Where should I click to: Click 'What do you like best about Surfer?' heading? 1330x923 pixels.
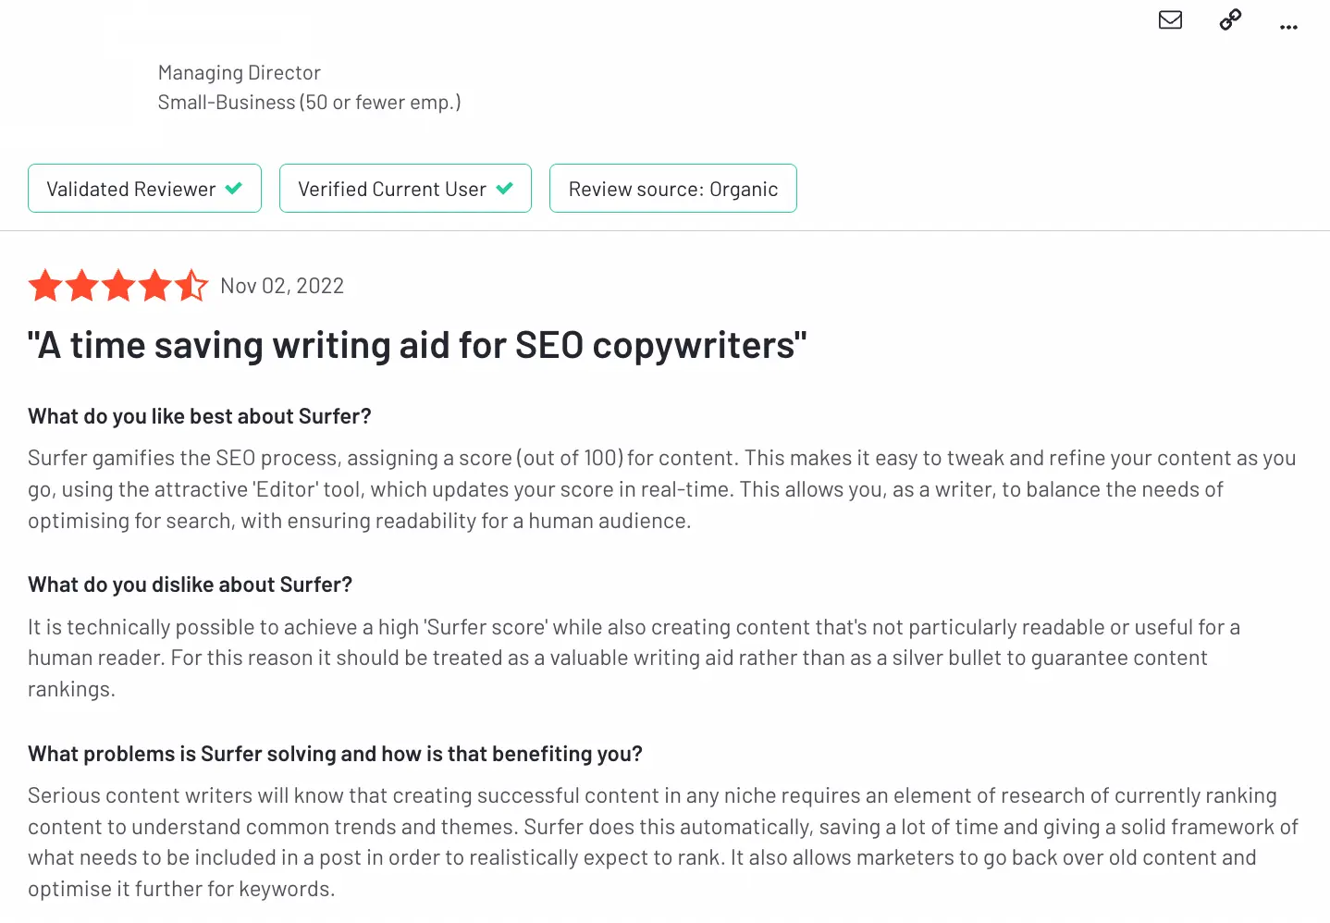(199, 416)
